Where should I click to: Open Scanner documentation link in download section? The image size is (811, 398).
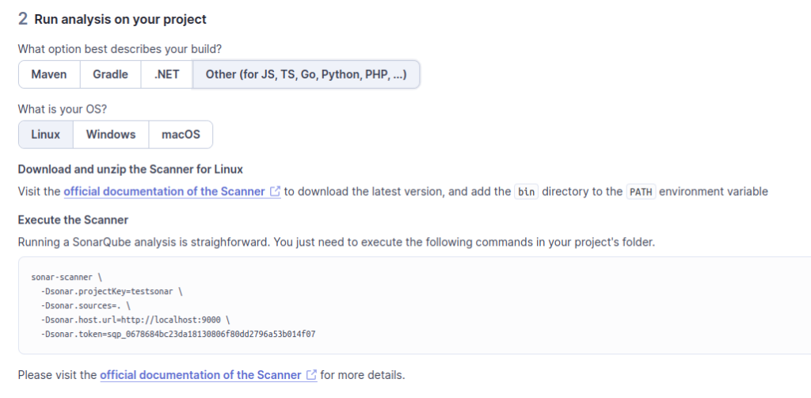click(164, 191)
